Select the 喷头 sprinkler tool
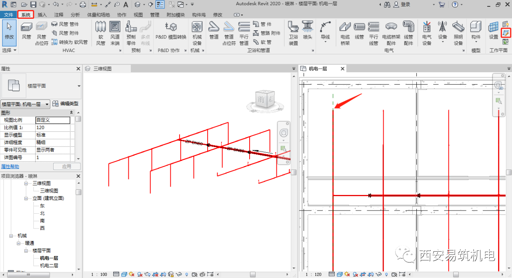Image resolution: width=512 pixels, height=278 pixels. [307, 31]
